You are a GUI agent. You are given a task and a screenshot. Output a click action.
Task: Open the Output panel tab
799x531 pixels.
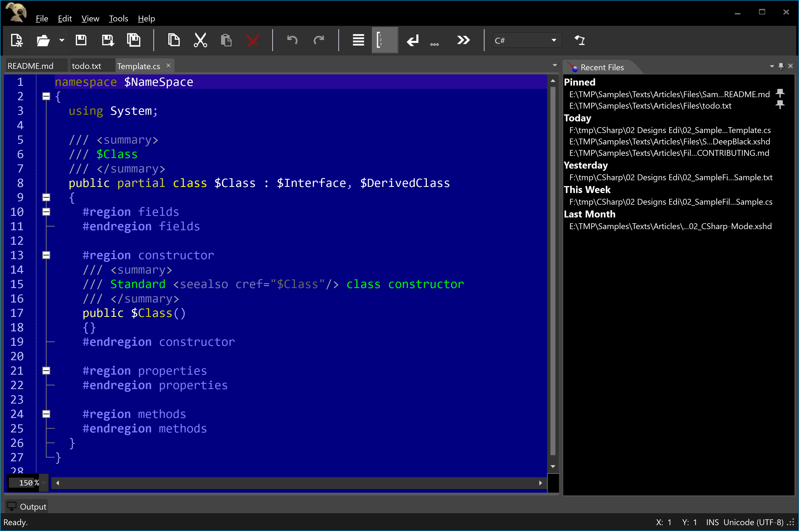tap(26, 507)
